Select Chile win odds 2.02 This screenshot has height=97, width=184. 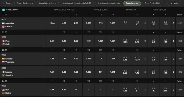(x=76, y=41)
